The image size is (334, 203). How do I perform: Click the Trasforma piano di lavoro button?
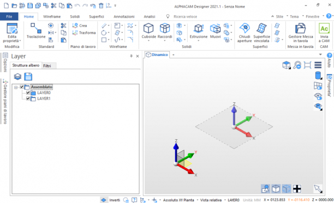[x=83, y=33]
